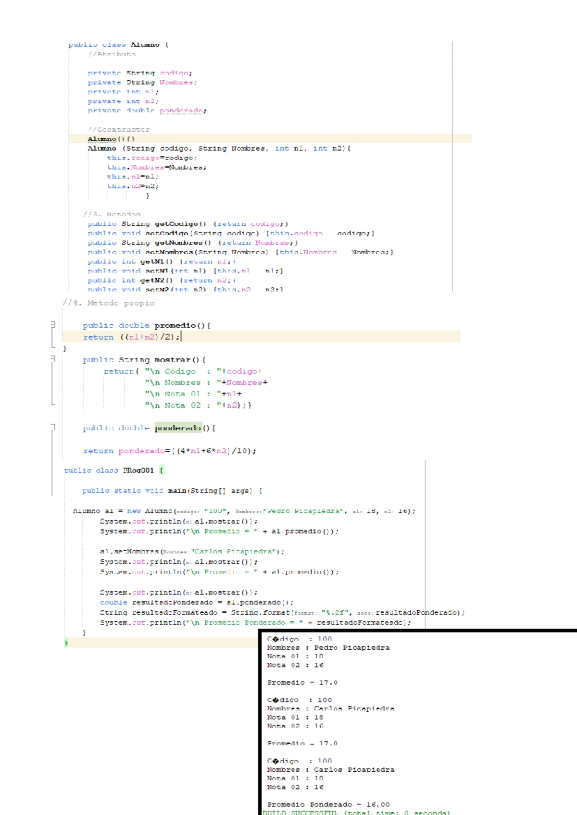Image resolution: width=577 pixels, height=815 pixels.
Task: Click the 'double resultadoPonderado = a1.ponderado();' line
Action: [197, 603]
